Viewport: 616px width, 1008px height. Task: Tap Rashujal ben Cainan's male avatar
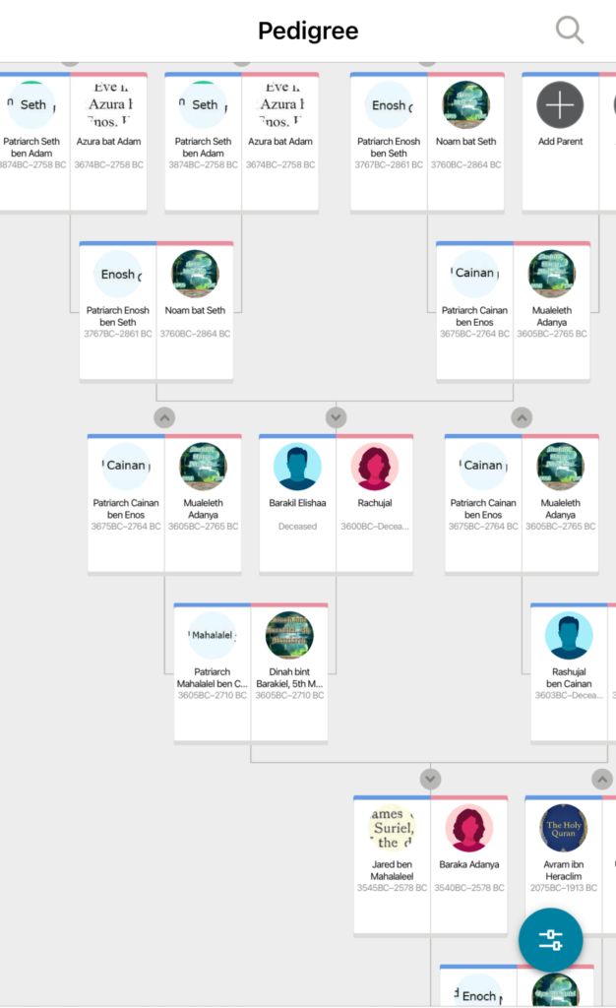[x=569, y=636]
